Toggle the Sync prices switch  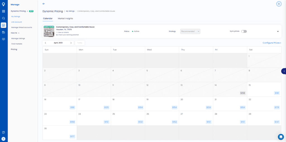tap(244, 31)
